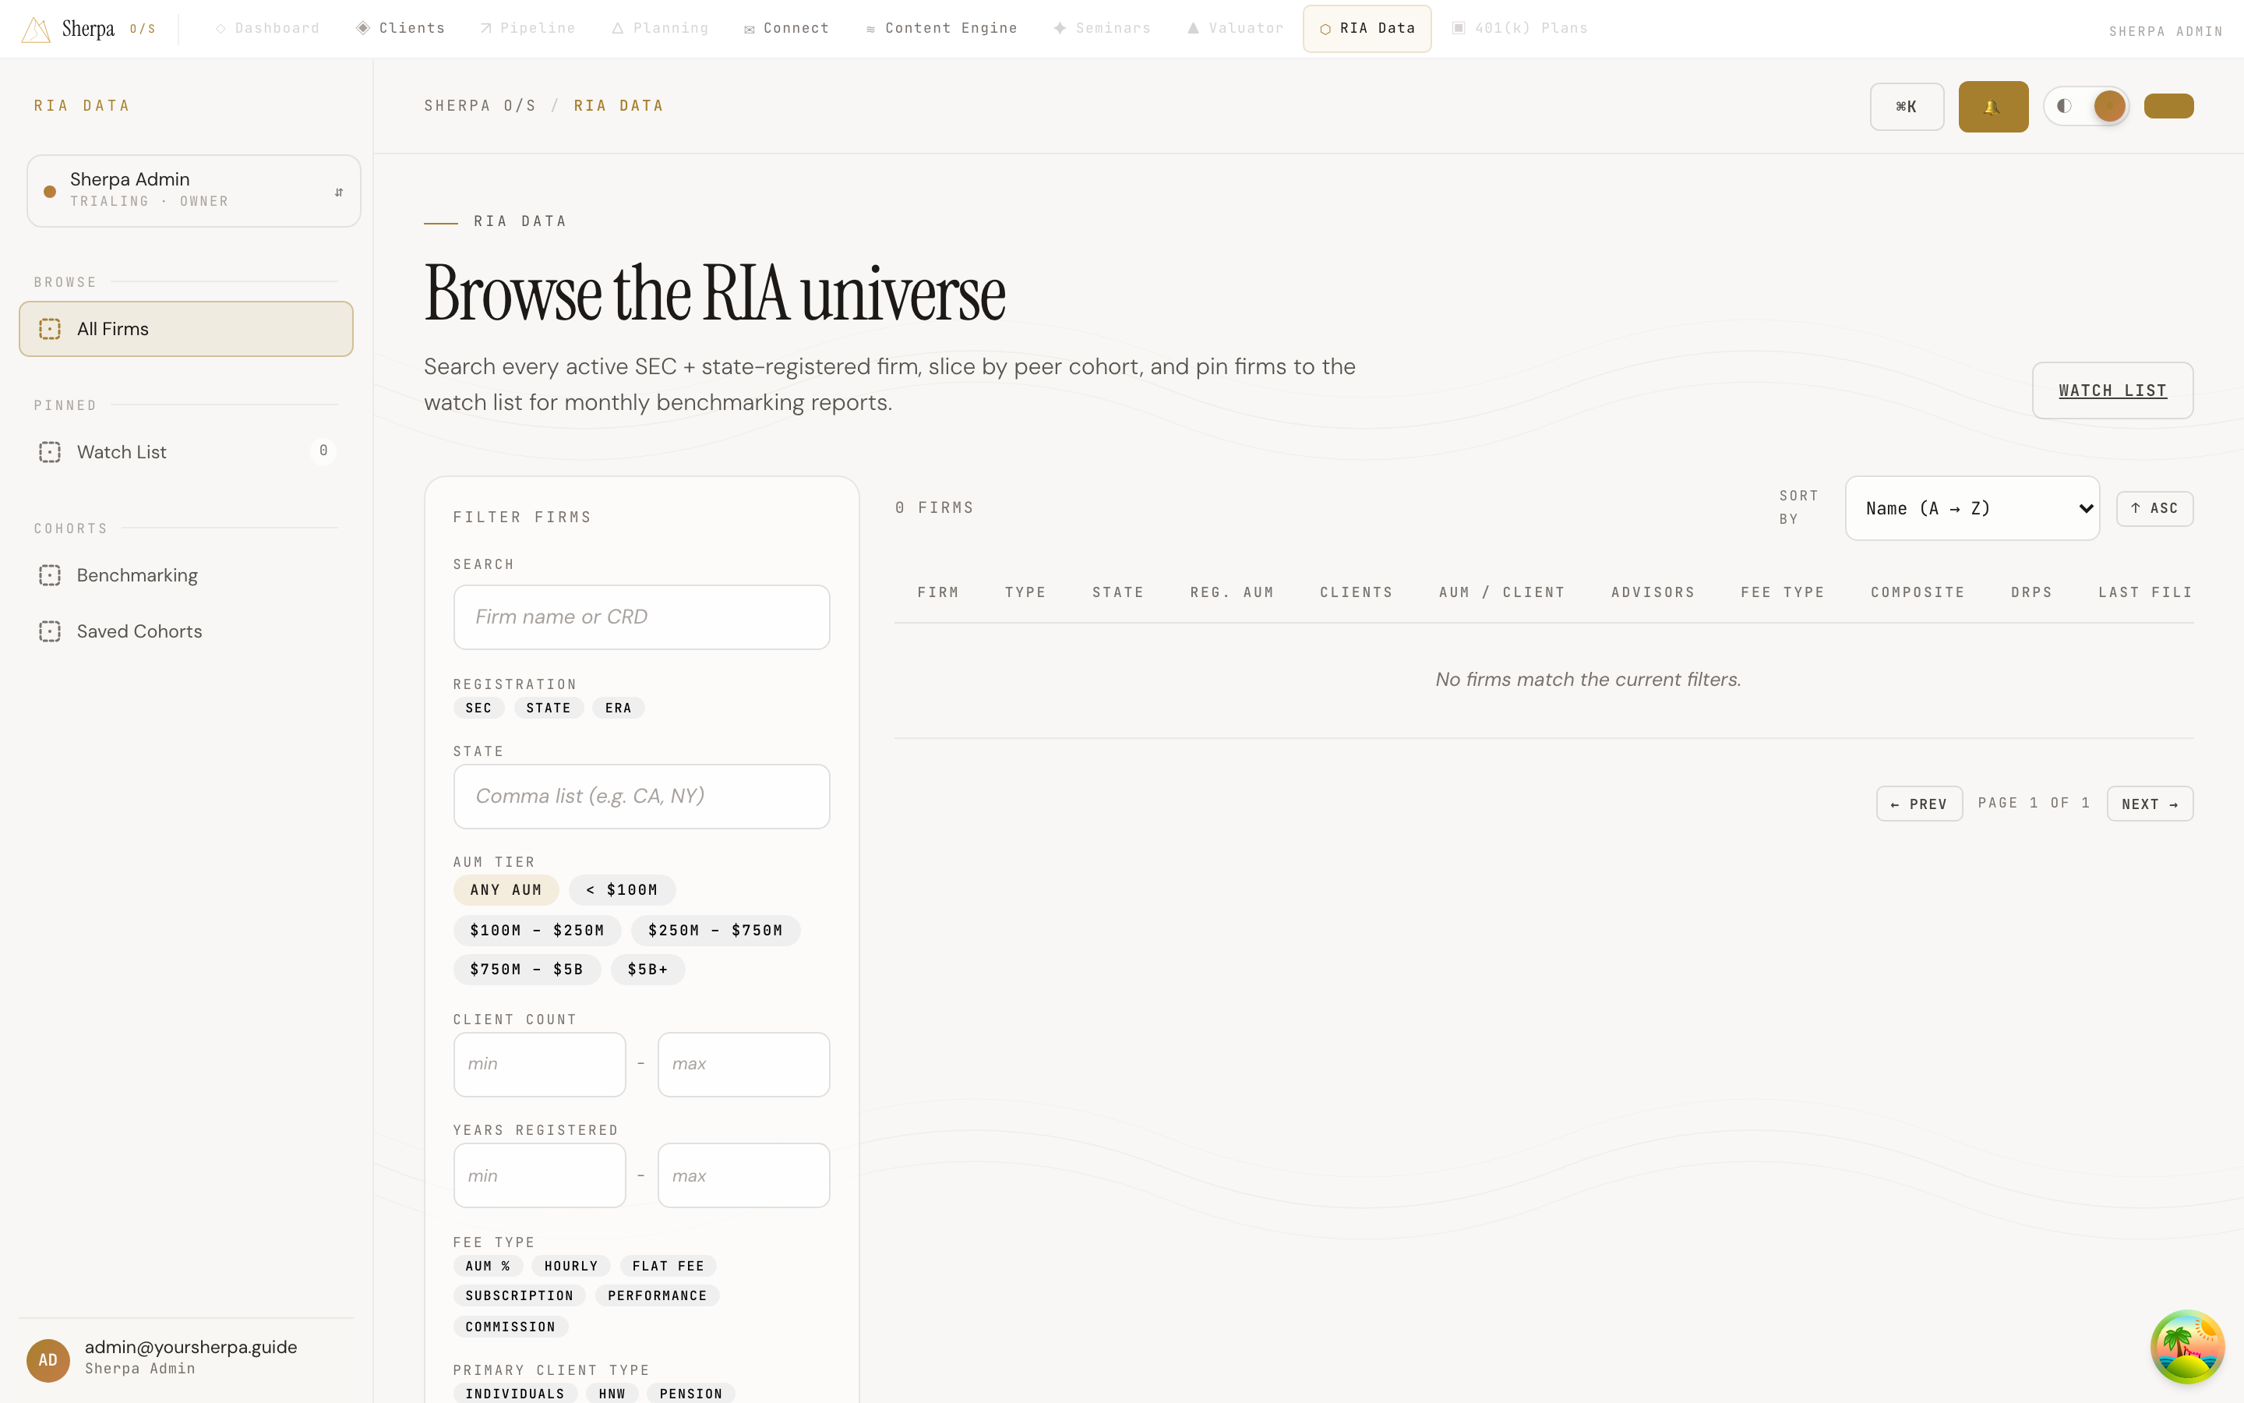The height and width of the screenshot is (1403, 2244).
Task: Select the RIA Data tab
Action: coord(1367,28)
